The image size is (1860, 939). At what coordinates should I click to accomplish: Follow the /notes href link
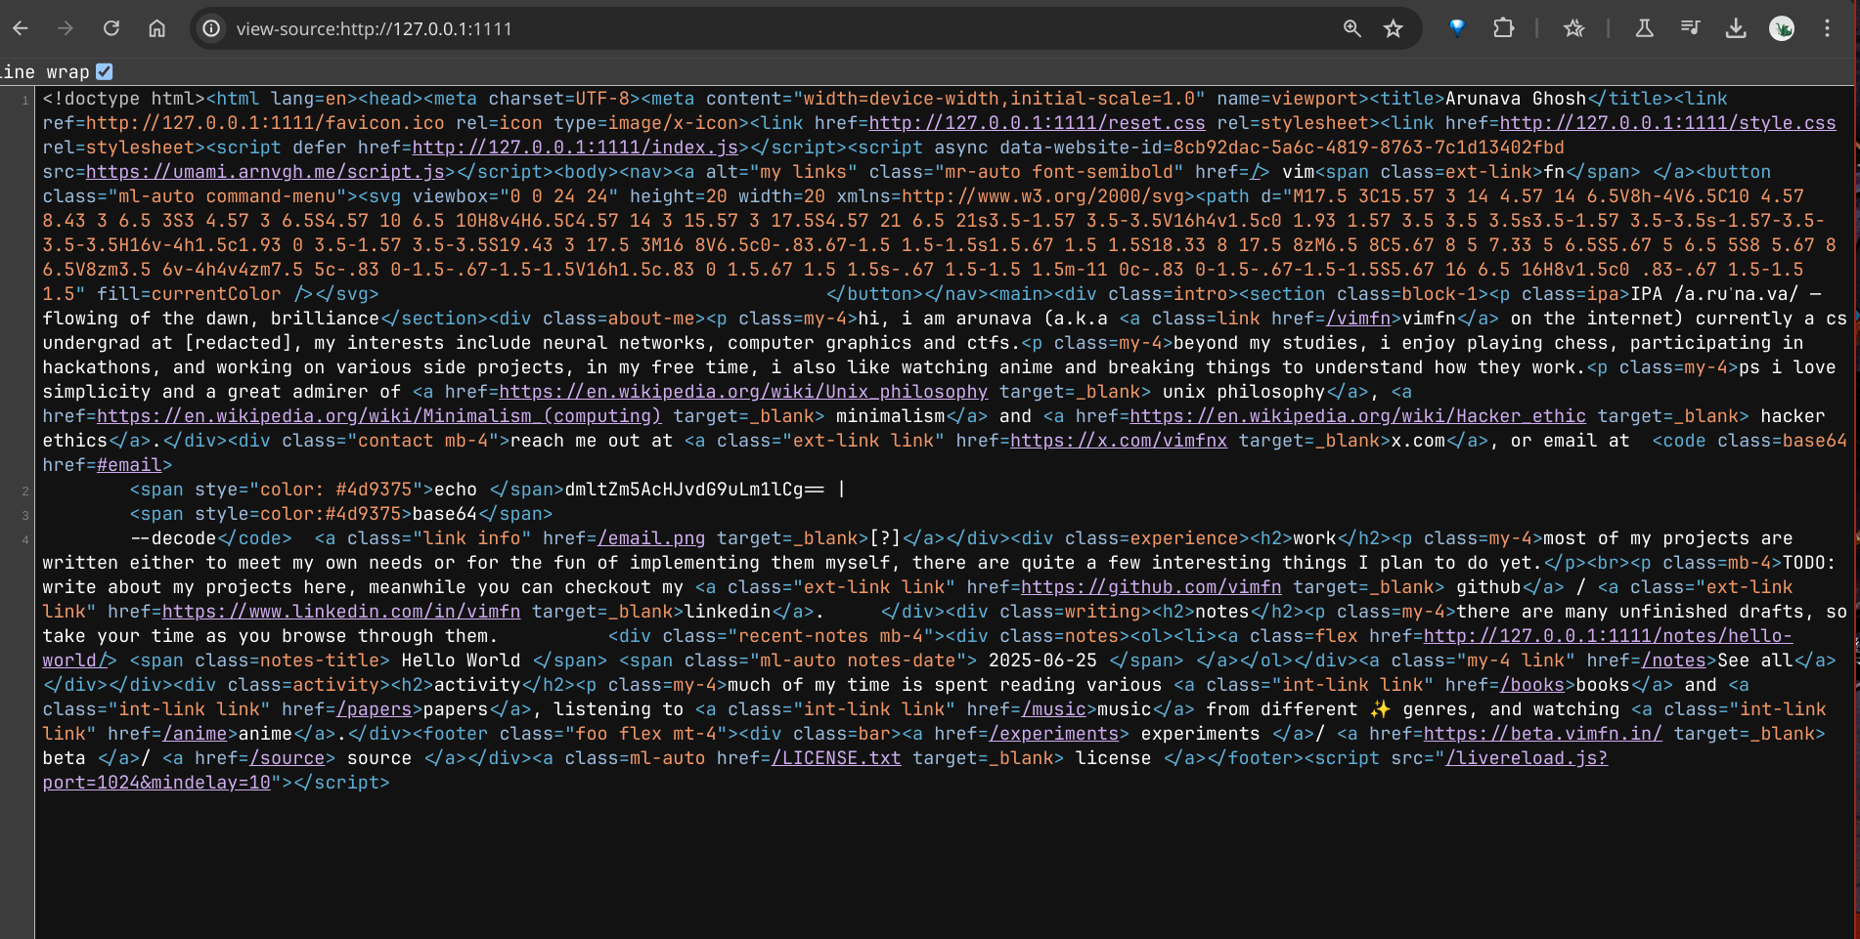1673,661
